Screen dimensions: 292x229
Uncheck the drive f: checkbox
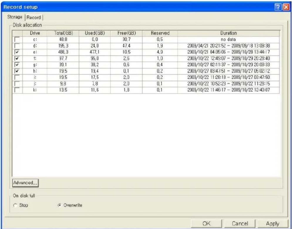pyautogui.click(x=17, y=58)
